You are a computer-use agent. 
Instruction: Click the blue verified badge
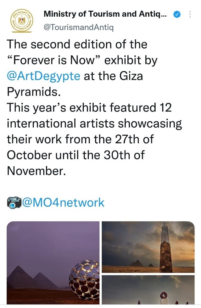pos(177,14)
